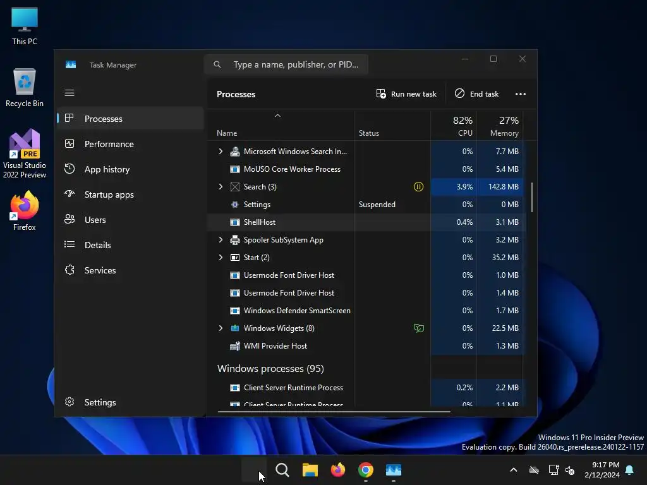The width and height of the screenshot is (647, 485).
Task: Click the Windows Widgets process icon
Action: 235,328
